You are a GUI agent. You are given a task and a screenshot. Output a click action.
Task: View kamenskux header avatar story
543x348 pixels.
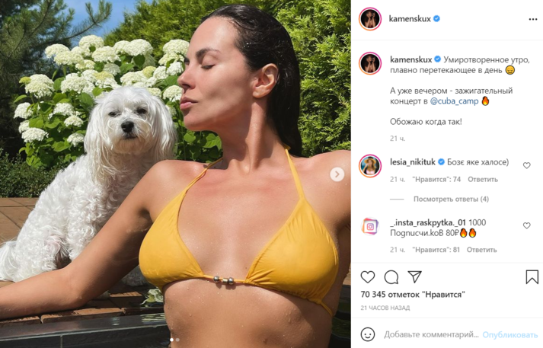click(370, 19)
